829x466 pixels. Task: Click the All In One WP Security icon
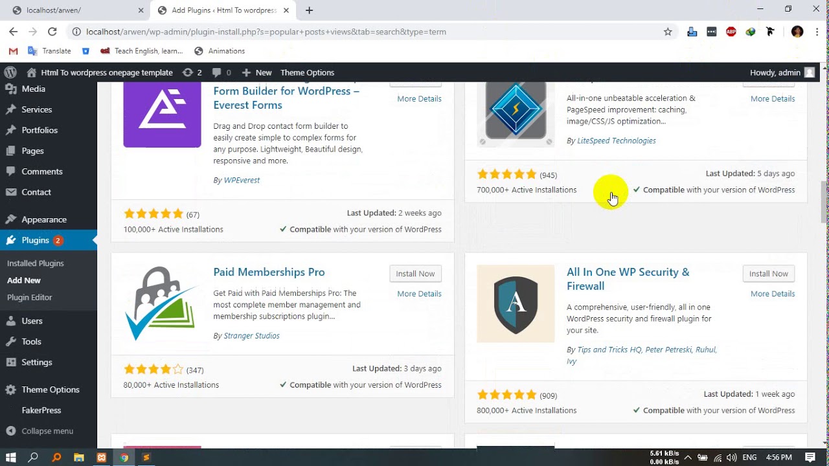coord(516,304)
